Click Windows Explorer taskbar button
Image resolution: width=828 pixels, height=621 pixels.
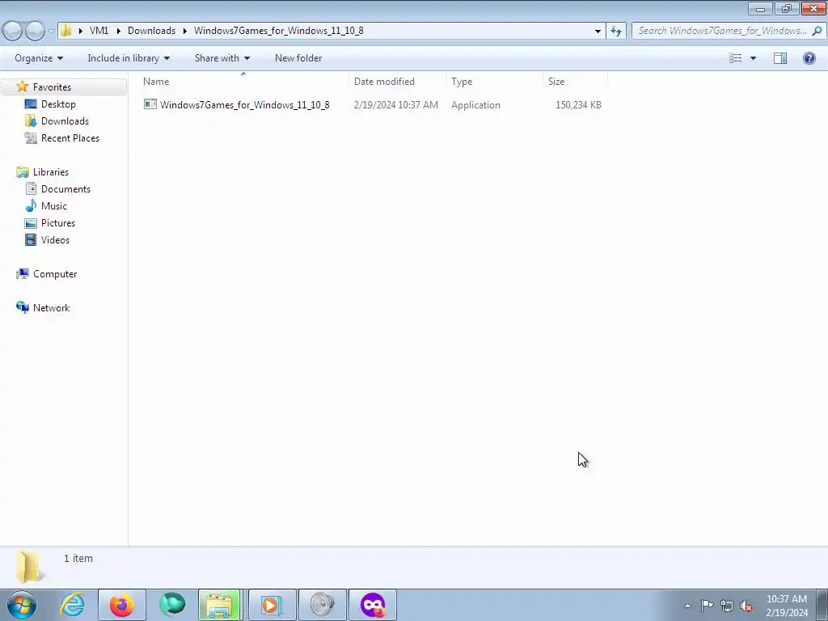tap(220, 605)
